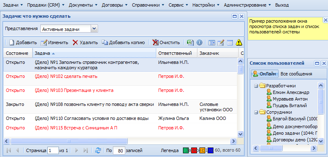Click the user icon beside Елкин Александр
Image resolution: width=328 pixels, height=157 pixels.
[x=269, y=92]
